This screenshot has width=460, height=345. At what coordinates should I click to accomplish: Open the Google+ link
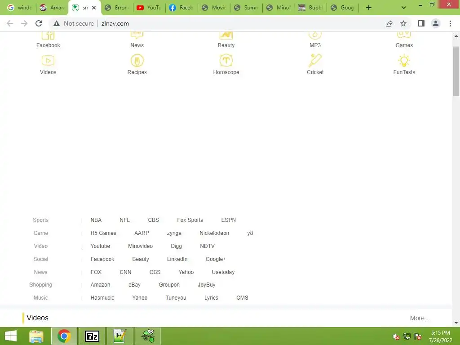[x=216, y=259]
